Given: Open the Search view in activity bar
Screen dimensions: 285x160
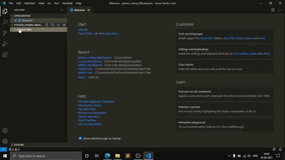Looking at the screenshot, I should coord(5,22).
